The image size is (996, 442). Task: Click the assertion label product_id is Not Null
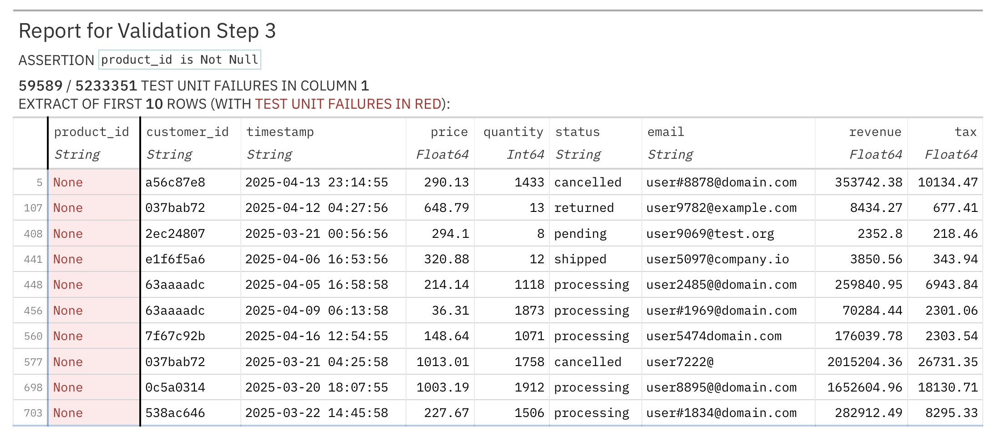(x=180, y=60)
